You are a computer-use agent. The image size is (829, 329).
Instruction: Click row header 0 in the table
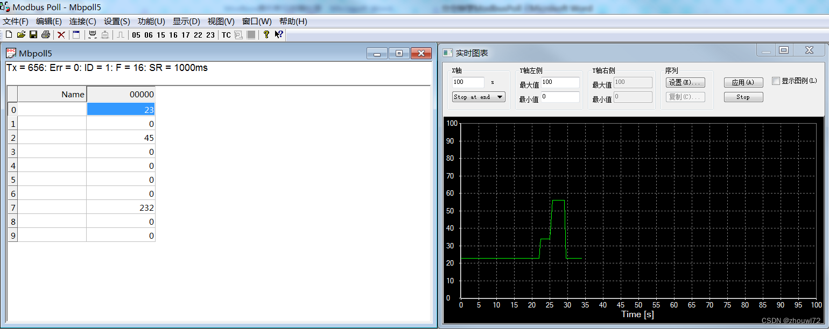click(x=12, y=110)
